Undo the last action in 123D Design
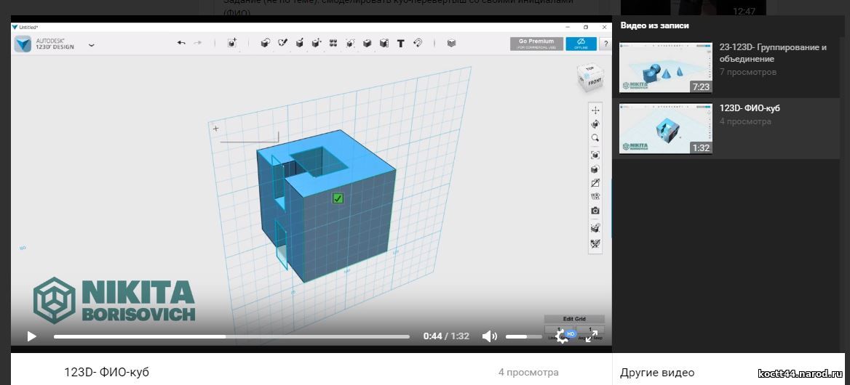The height and width of the screenshot is (385, 850). click(x=182, y=44)
